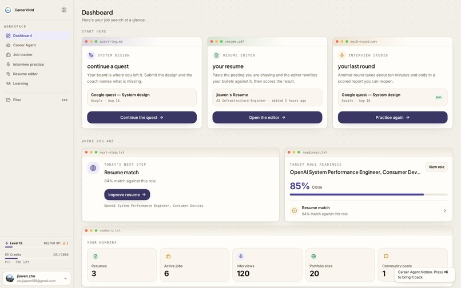The width and height of the screenshot is (461, 288).
Task: Click the Files folder icon
Action: pos(8,100)
